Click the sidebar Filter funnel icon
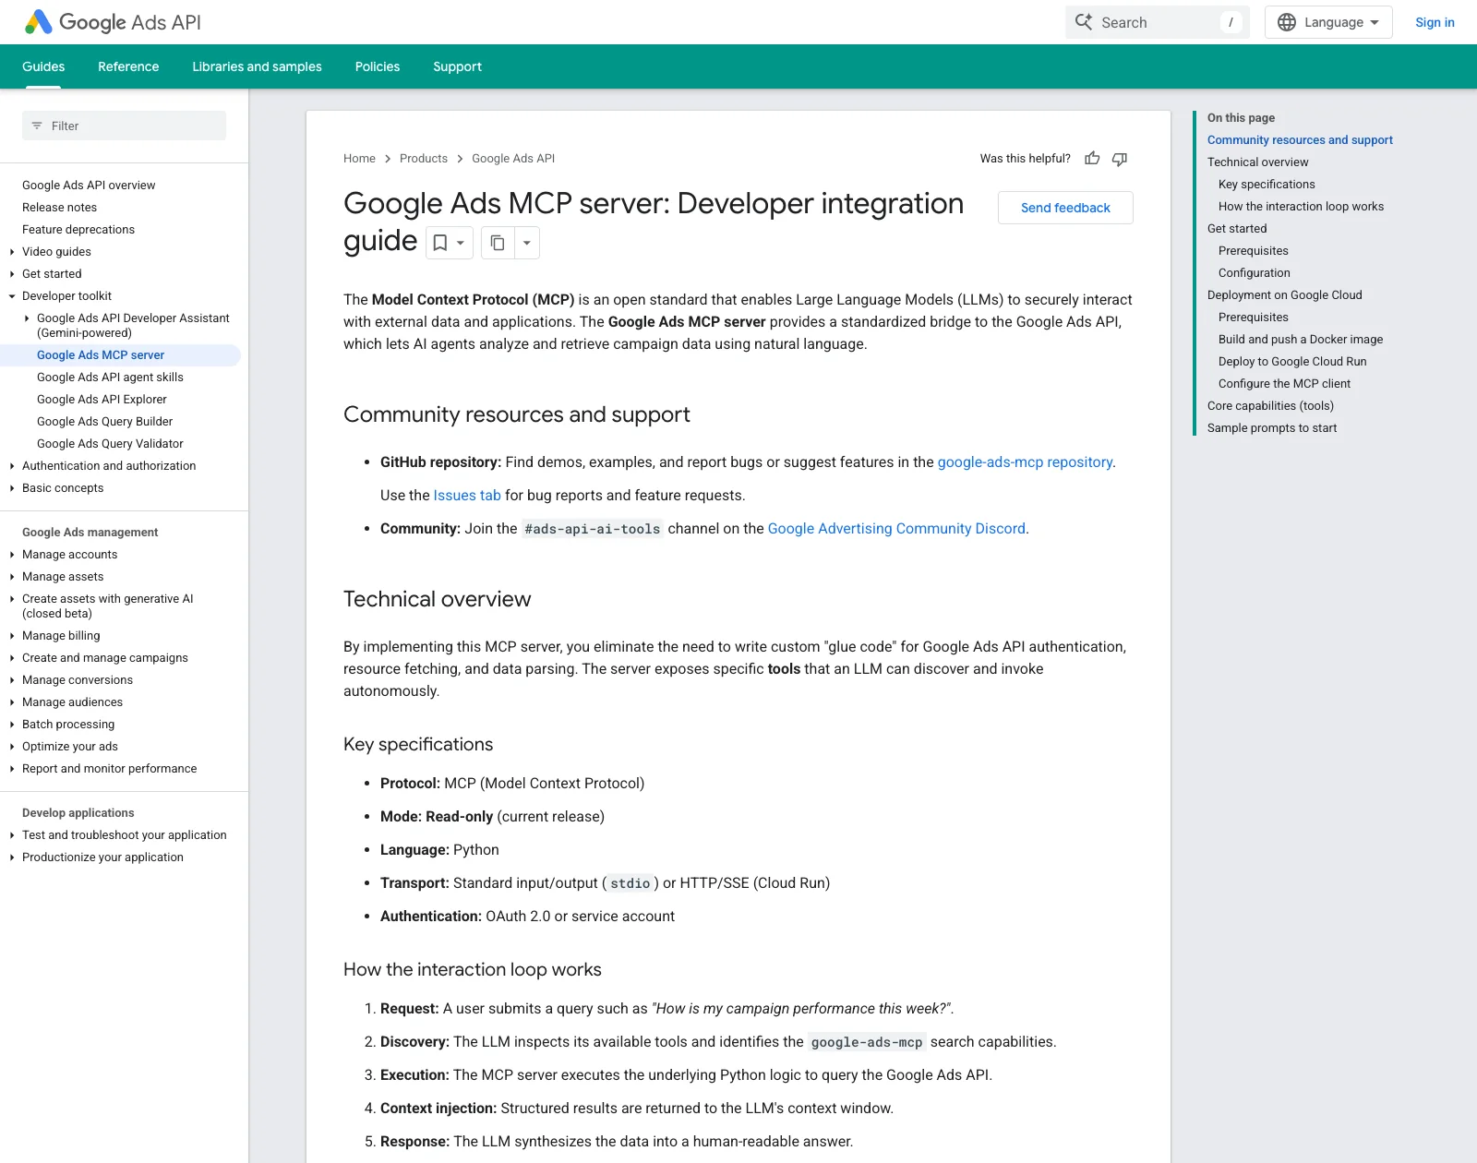 37,126
